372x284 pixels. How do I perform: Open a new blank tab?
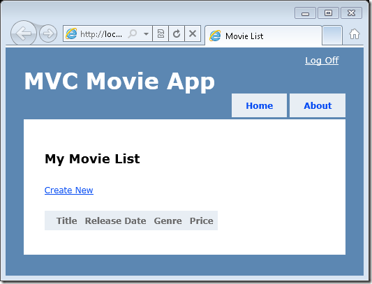click(332, 36)
